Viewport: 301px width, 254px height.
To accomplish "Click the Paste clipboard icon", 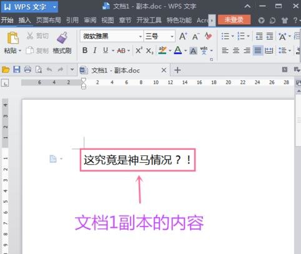I will pyautogui.click(x=13, y=37).
